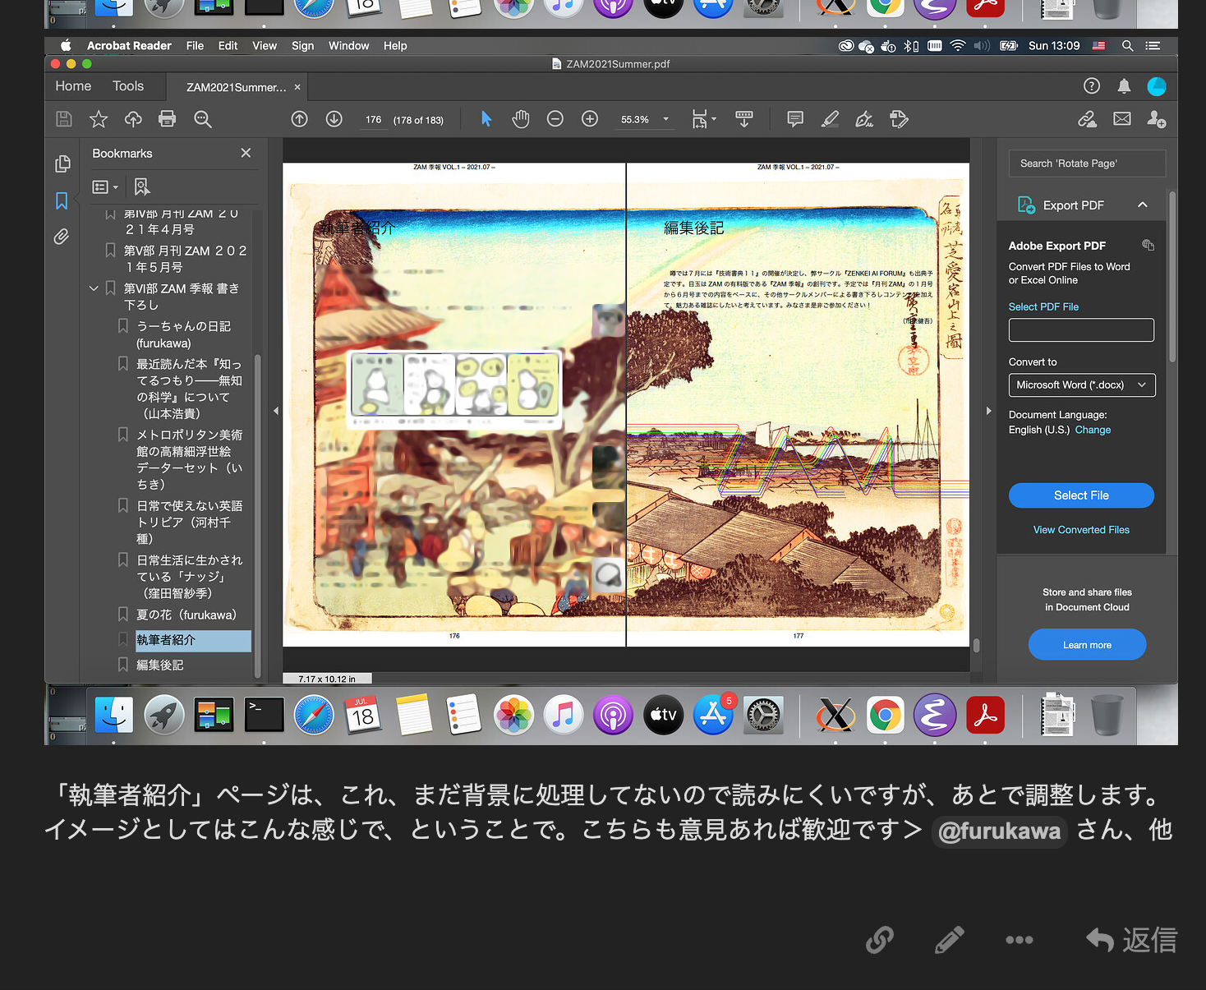Click the Select PDF File input box
The height and width of the screenshot is (990, 1206).
1081,330
